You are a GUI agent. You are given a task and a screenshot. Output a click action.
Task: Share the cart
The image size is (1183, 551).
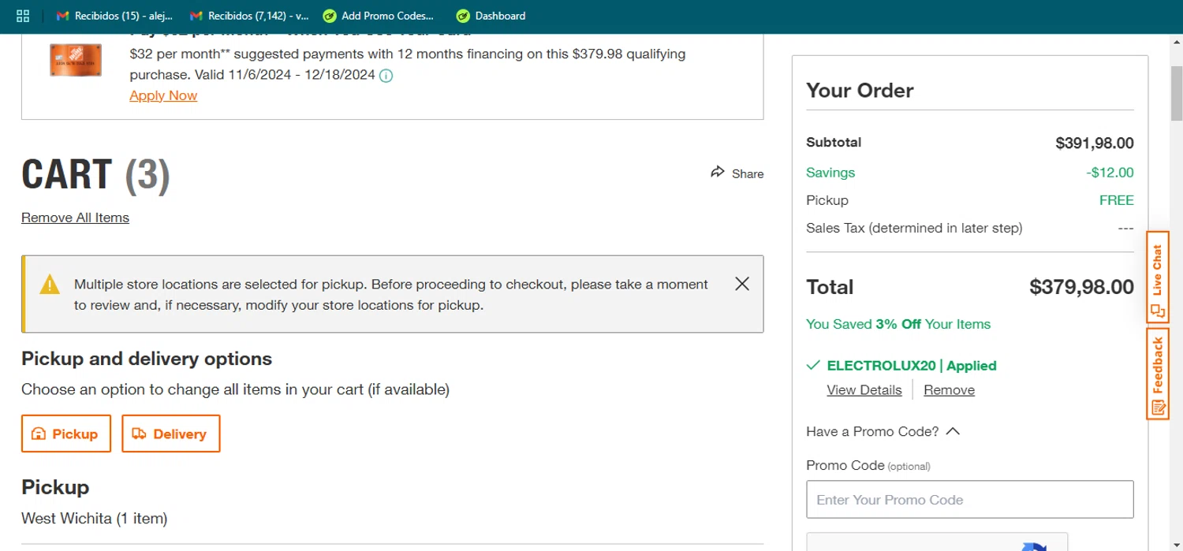coord(737,173)
